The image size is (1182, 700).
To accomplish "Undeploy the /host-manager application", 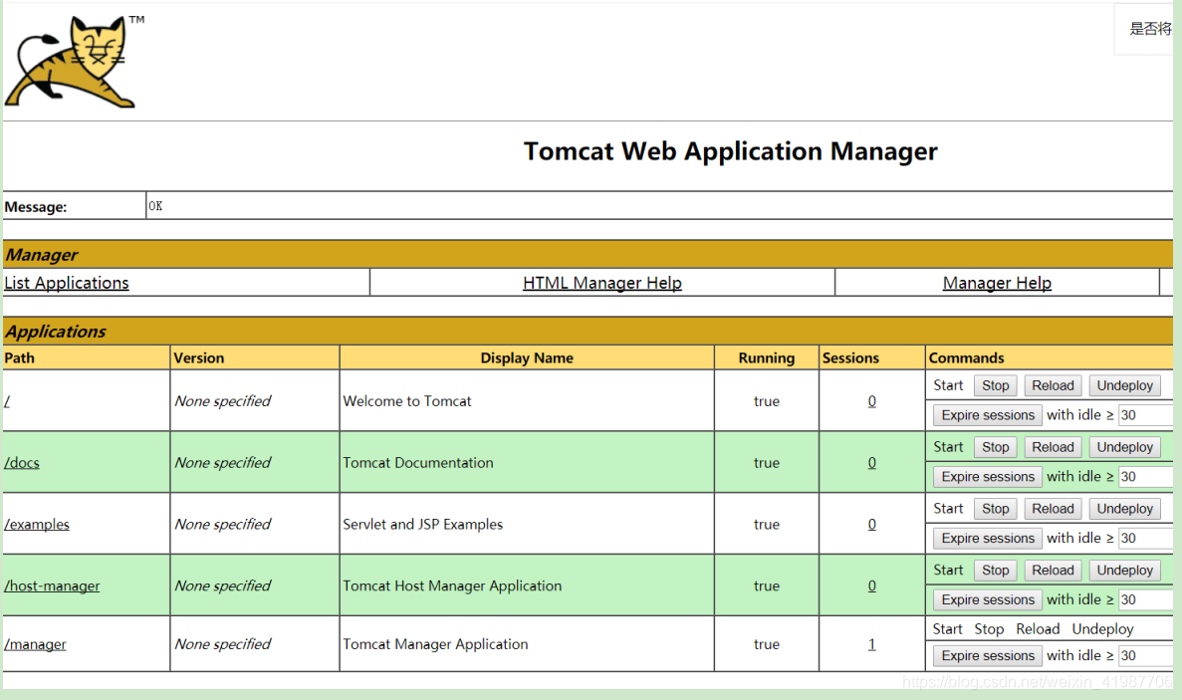I will pyautogui.click(x=1124, y=571).
